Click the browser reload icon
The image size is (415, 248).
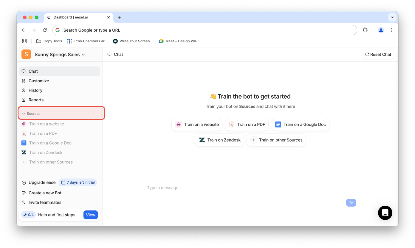45,30
